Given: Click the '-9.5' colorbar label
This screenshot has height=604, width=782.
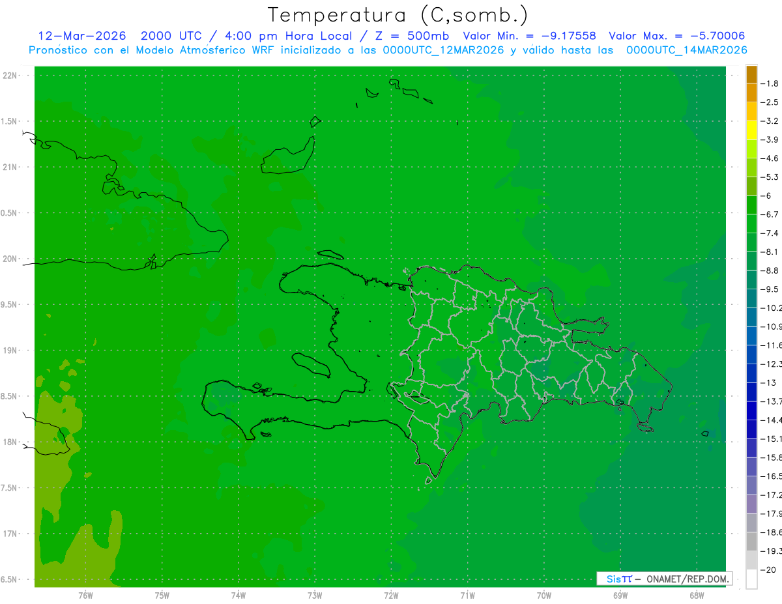Looking at the screenshot, I should pos(771,289).
